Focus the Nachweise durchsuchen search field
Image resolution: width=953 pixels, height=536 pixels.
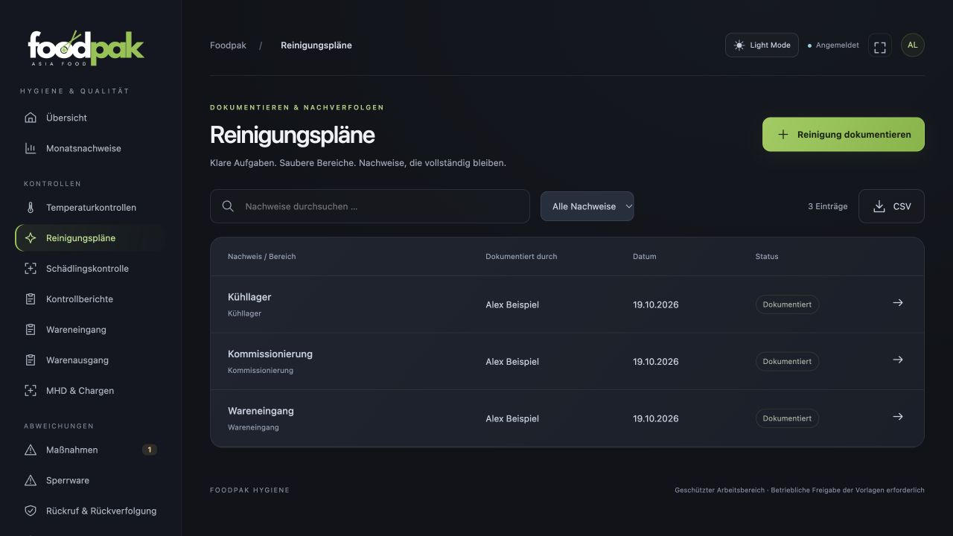(x=370, y=206)
